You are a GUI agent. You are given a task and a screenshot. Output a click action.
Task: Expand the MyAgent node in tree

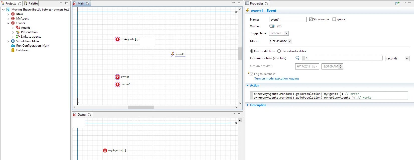click(x=8, y=19)
